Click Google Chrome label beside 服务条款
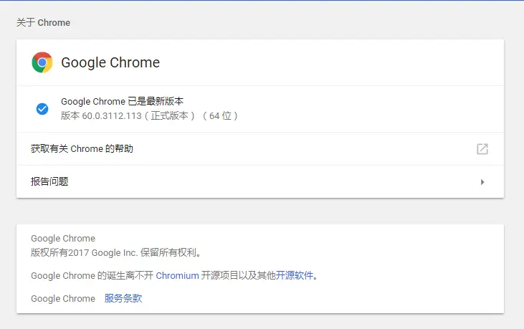The width and height of the screenshot is (524, 329). tap(63, 299)
